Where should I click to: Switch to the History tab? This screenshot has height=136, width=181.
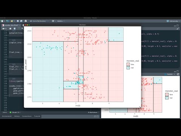[17, 116]
